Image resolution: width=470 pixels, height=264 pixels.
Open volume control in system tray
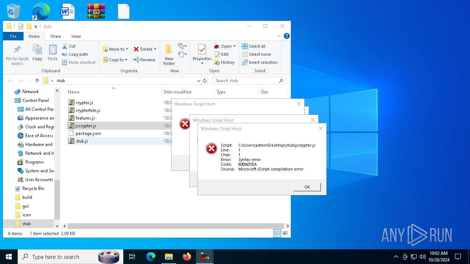(422, 257)
